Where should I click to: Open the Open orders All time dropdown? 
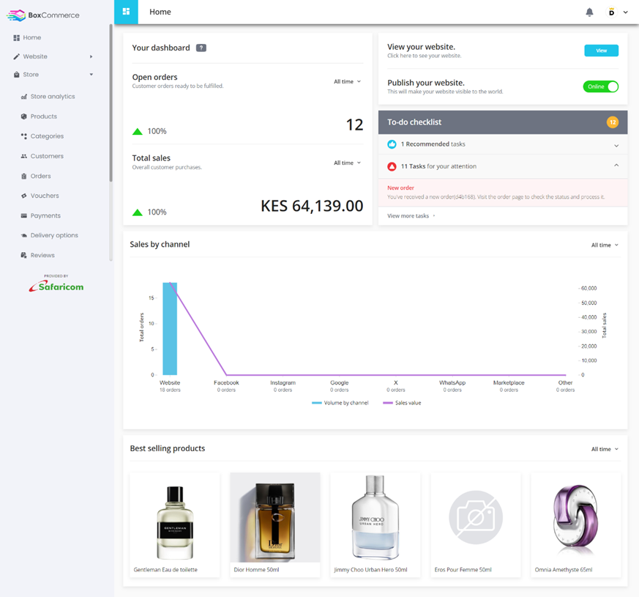pos(347,81)
